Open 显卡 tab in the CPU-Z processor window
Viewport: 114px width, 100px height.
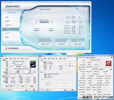22,58
